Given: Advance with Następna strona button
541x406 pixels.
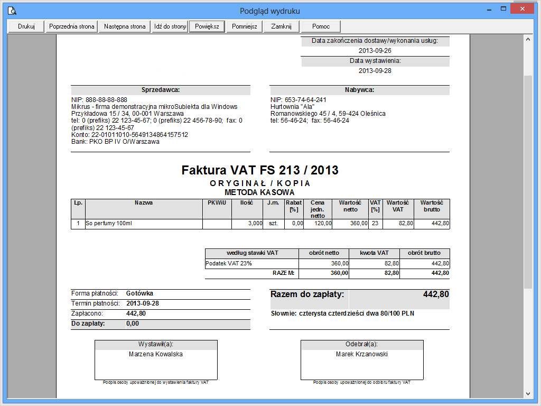Looking at the screenshot, I should point(125,26).
